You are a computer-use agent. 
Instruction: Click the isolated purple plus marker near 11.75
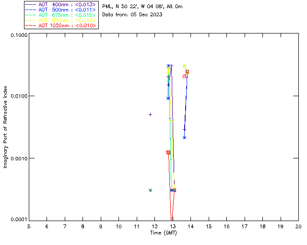(150, 114)
